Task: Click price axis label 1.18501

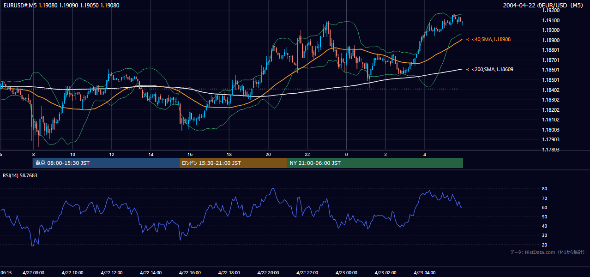Action: coord(551,80)
